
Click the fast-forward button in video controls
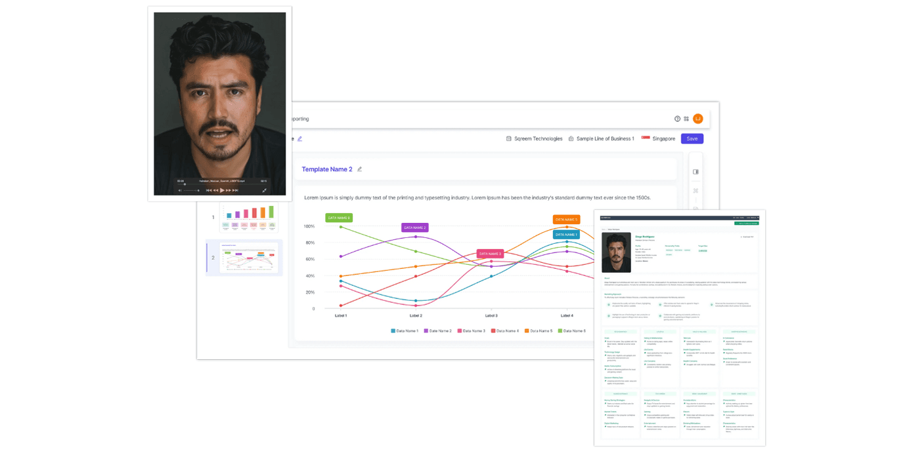click(x=229, y=190)
